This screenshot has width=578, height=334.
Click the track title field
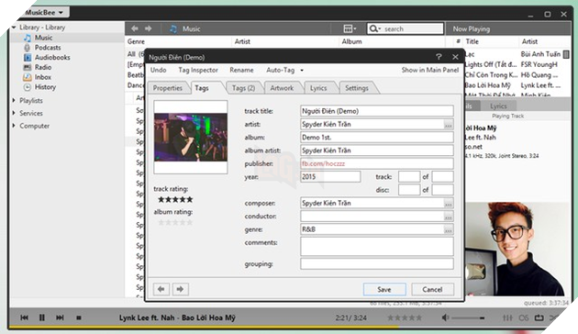click(x=377, y=111)
